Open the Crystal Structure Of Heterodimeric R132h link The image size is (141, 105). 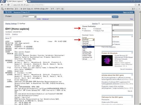pos(124,57)
